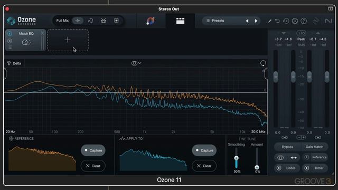Click the right output gain fader handle

coord(327,77)
